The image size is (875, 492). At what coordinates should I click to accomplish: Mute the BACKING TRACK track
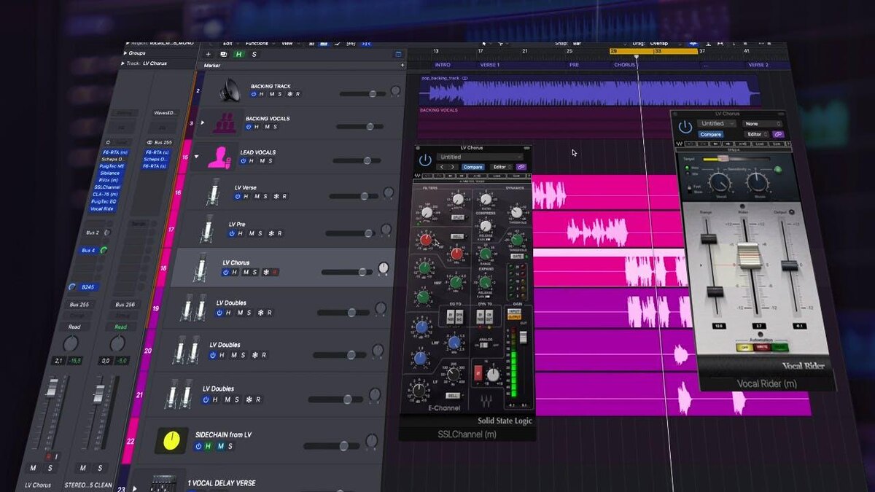(x=271, y=94)
